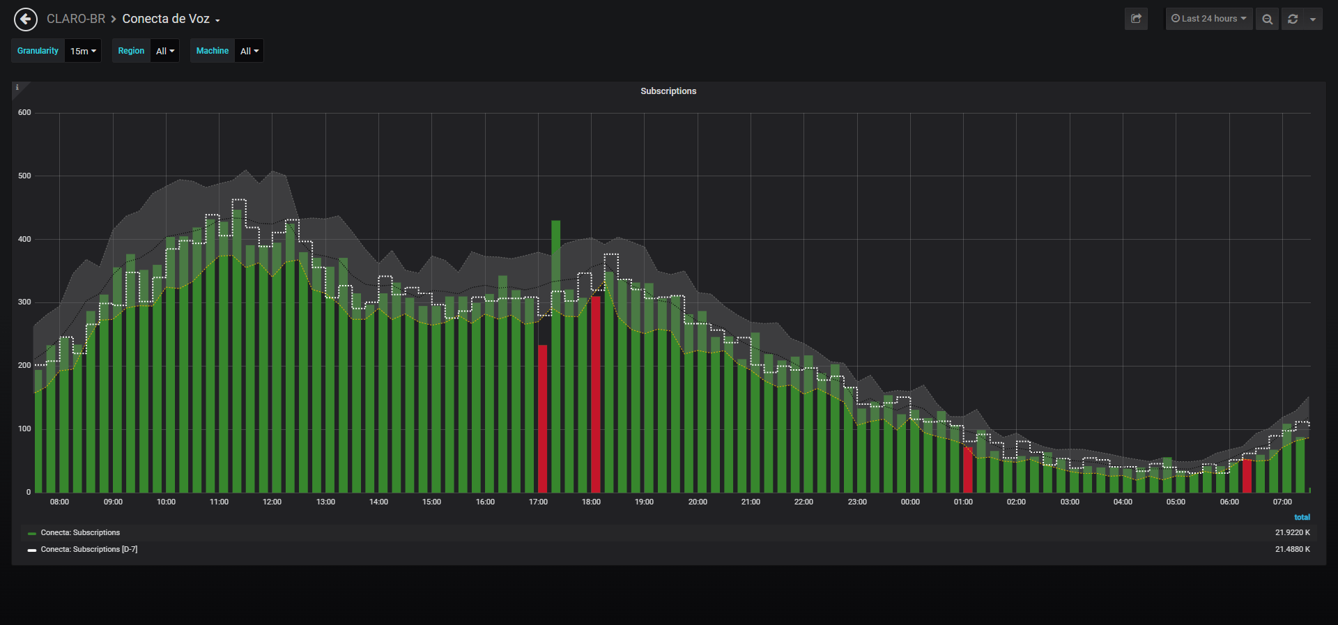
Task: Click the red bar near 06:15
Action: (1247, 476)
